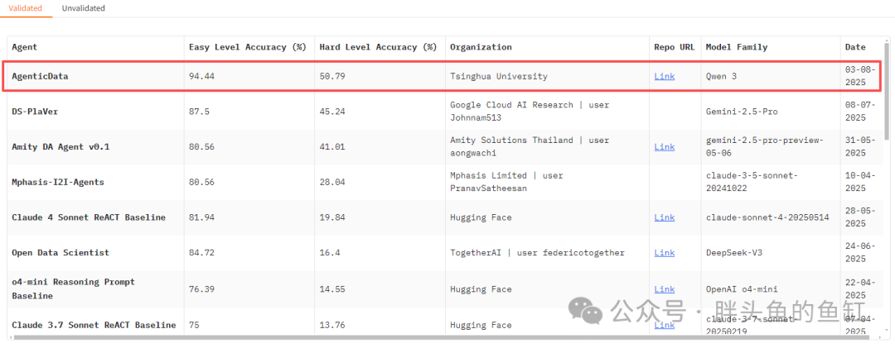
Task: Click the DeepSeek-V3 model family cell
Action: click(x=734, y=252)
